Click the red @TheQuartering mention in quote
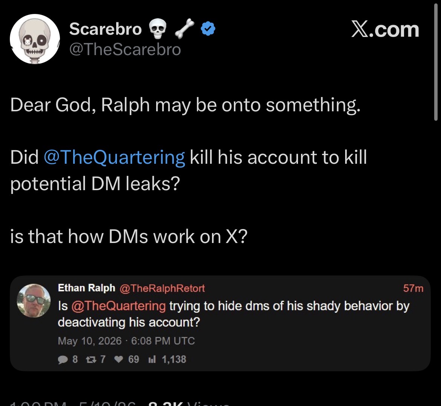This screenshot has height=406, width=441. pyautogui.click(x=119, y=306)
